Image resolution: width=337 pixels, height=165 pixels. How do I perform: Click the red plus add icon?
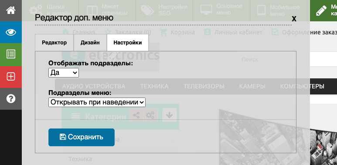coord(11,77)
